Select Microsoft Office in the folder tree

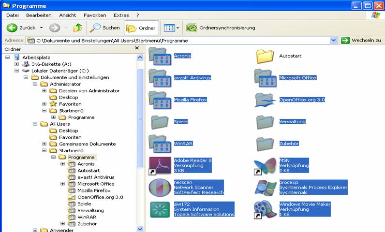coord(96,184)
